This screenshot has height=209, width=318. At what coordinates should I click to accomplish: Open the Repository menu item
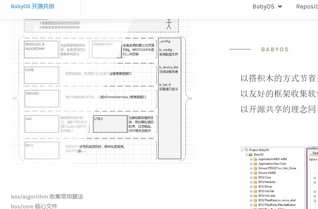307,6
